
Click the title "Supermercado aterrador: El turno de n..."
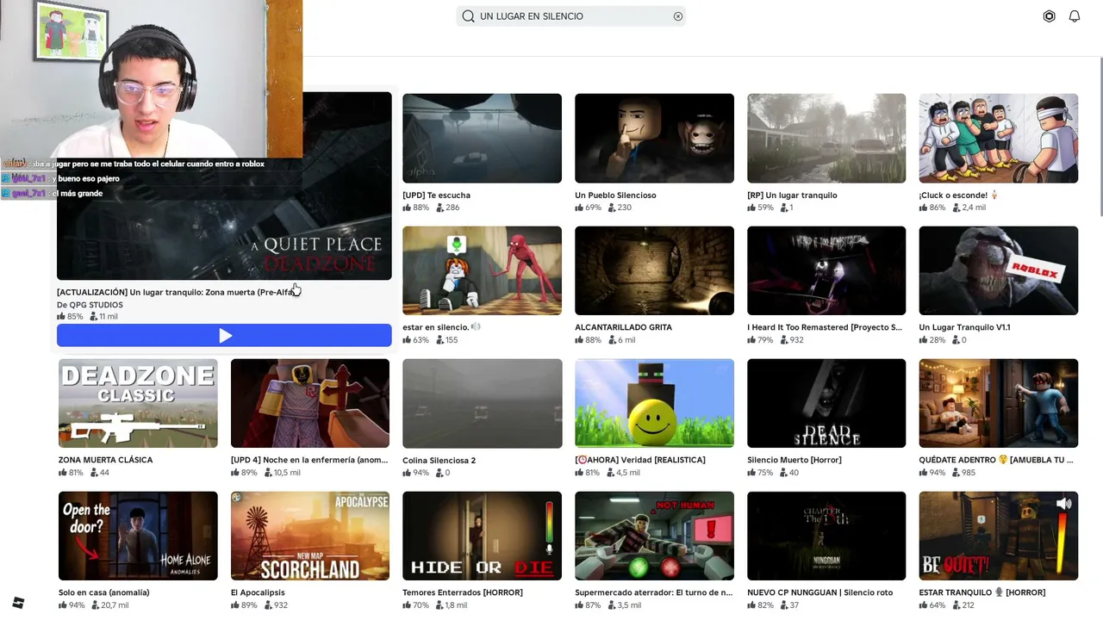(653, 592)
